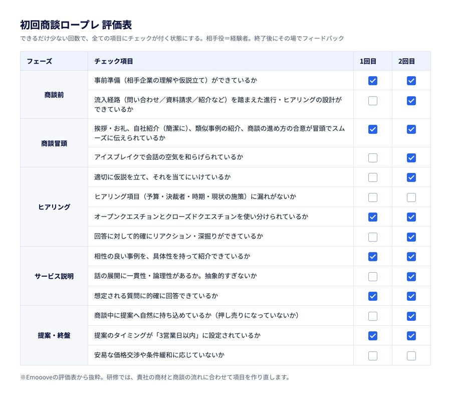Check 1回目 box for ヒアリング項目 row
The height and width of the screenshot is (398, 451).
coord(372,197)
